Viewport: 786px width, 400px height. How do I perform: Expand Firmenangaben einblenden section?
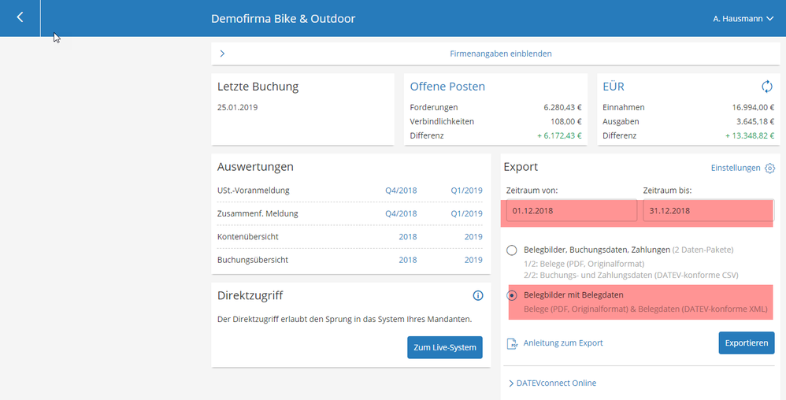click(x=500, y=54)
